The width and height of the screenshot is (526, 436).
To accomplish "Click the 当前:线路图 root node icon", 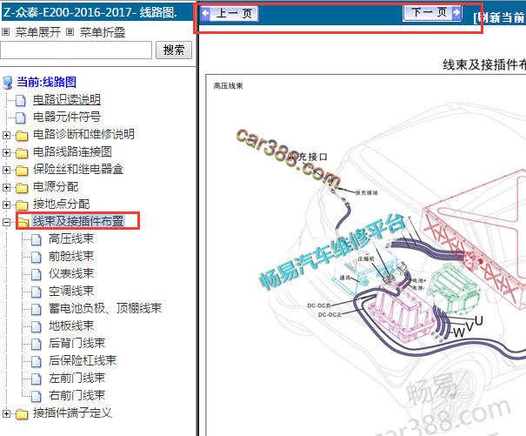I will pyautogui.click(x=7, y=83).
